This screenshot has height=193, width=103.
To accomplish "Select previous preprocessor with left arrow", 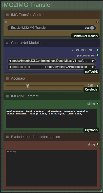I will 10,67.
